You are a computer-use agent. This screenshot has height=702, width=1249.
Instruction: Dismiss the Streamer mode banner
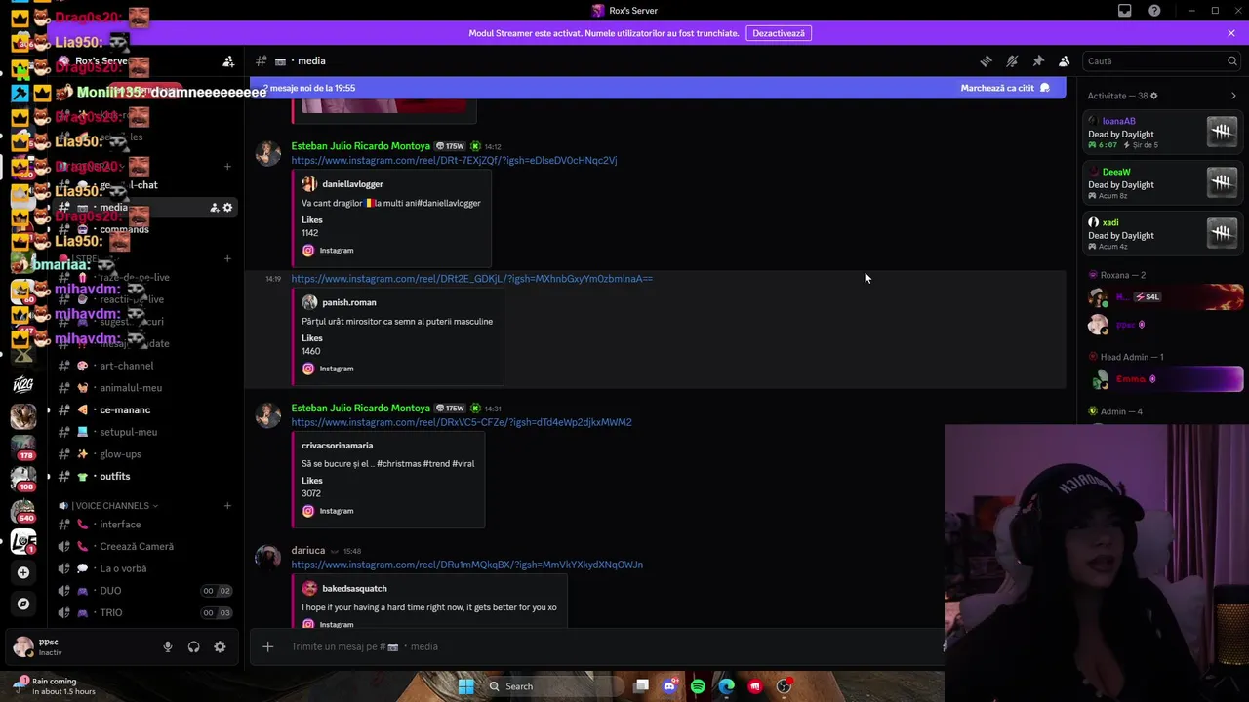tap(1231, 33)
